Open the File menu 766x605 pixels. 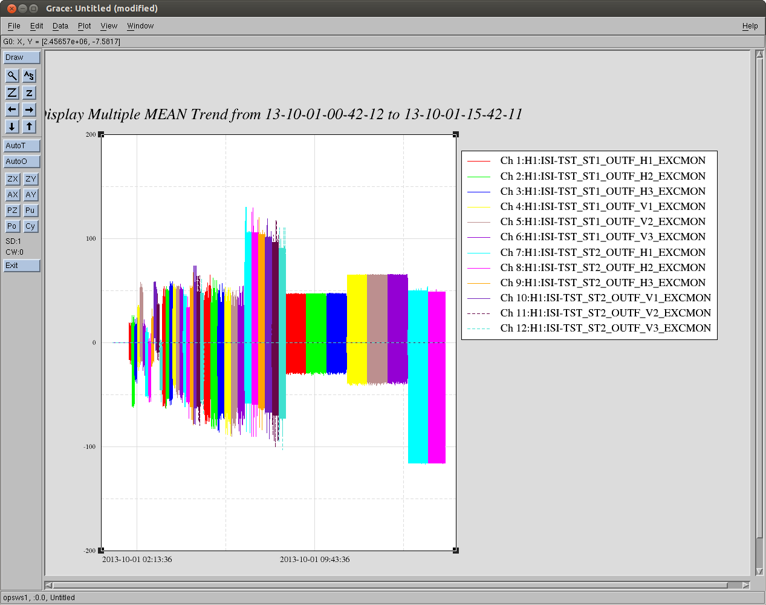tap(14, 26)
